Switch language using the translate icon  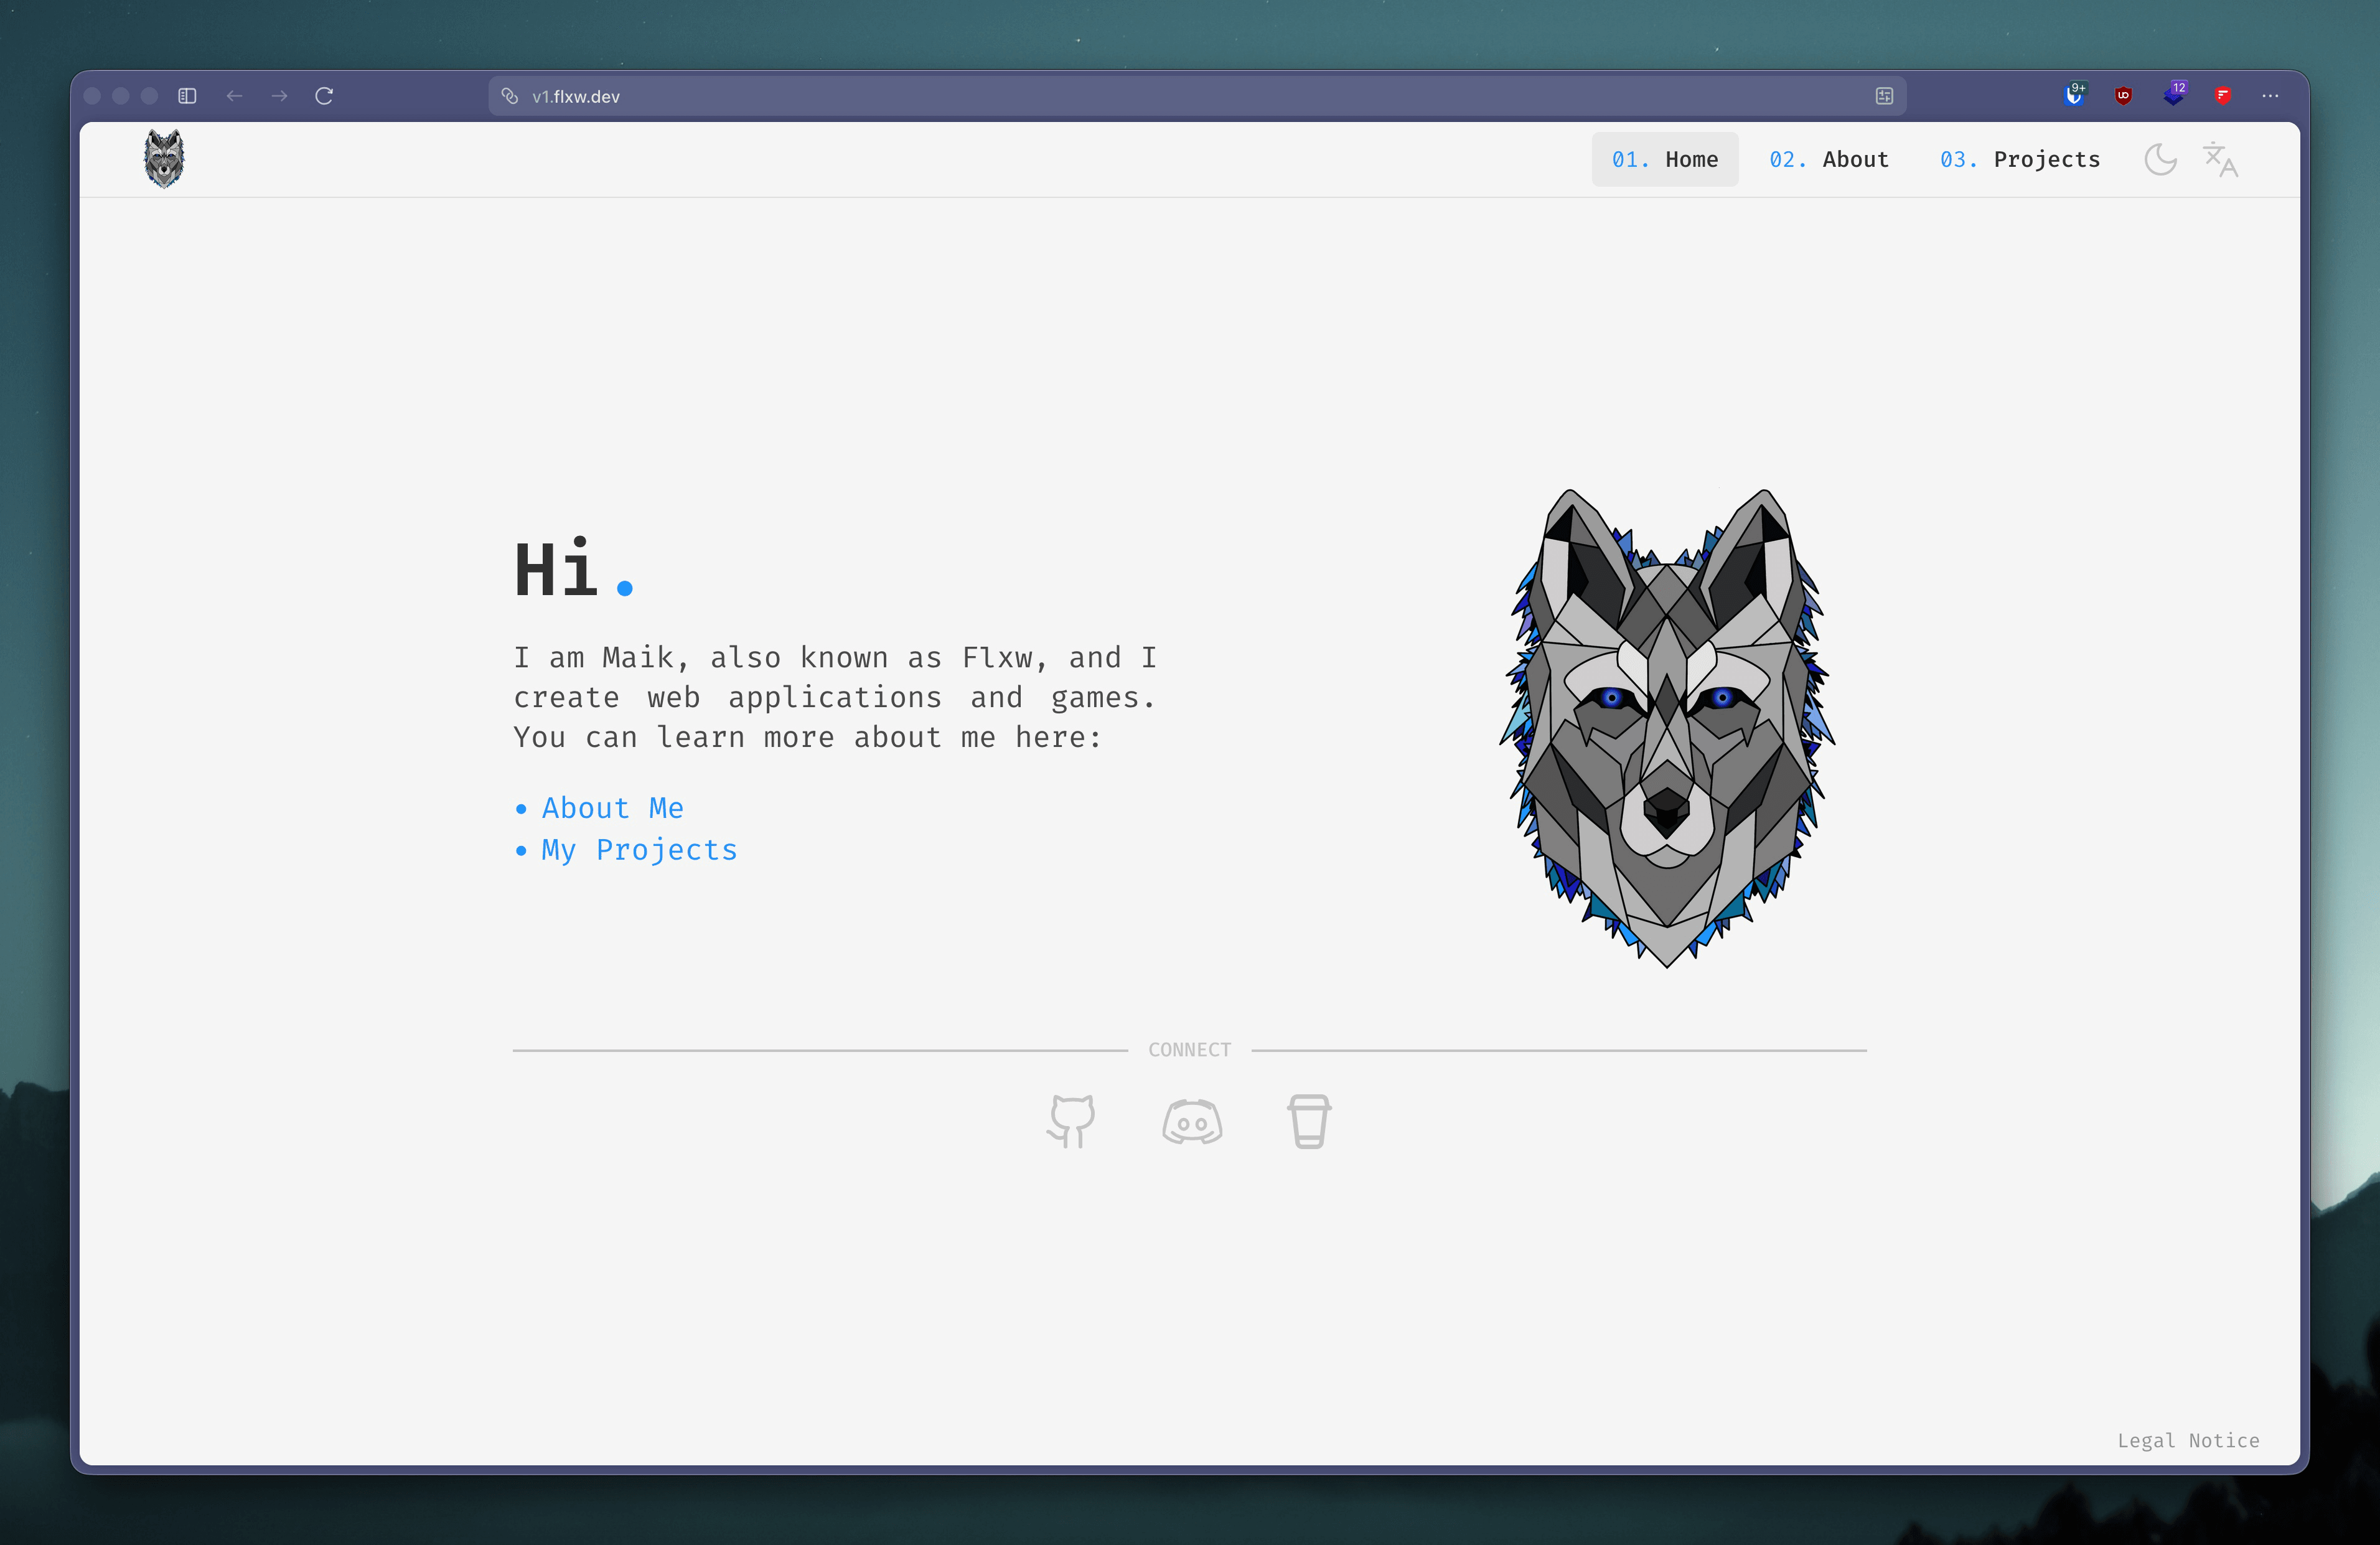(2220, 159)
